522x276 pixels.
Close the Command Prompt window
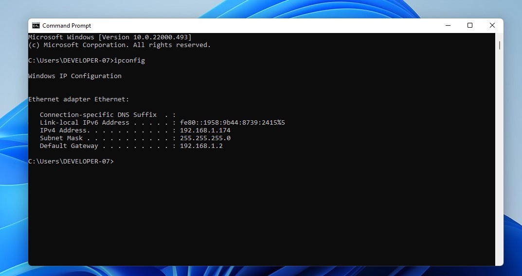pos(492,26)
